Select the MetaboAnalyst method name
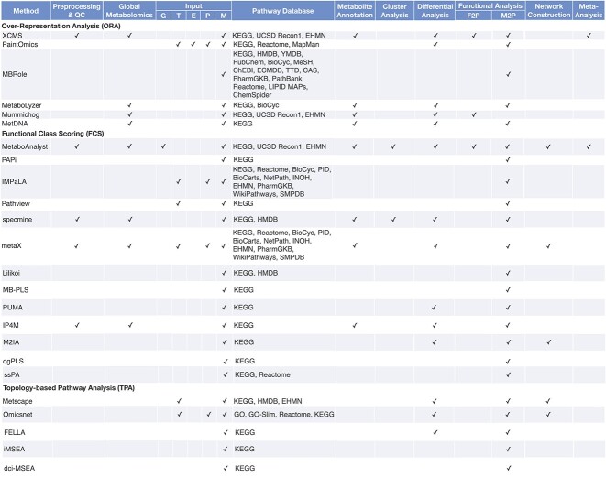The width and height of the screenshot is (606, 477). [x=25, y=146]
